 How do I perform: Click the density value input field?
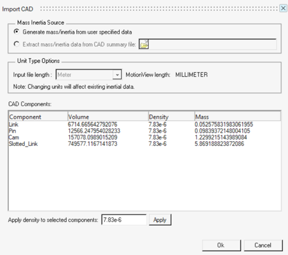(124, 220)
